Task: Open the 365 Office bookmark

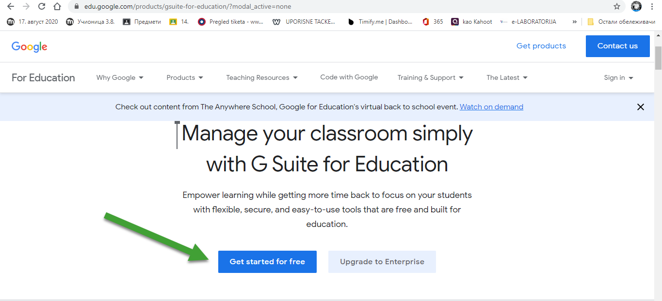Action: (x=433, y=22)
